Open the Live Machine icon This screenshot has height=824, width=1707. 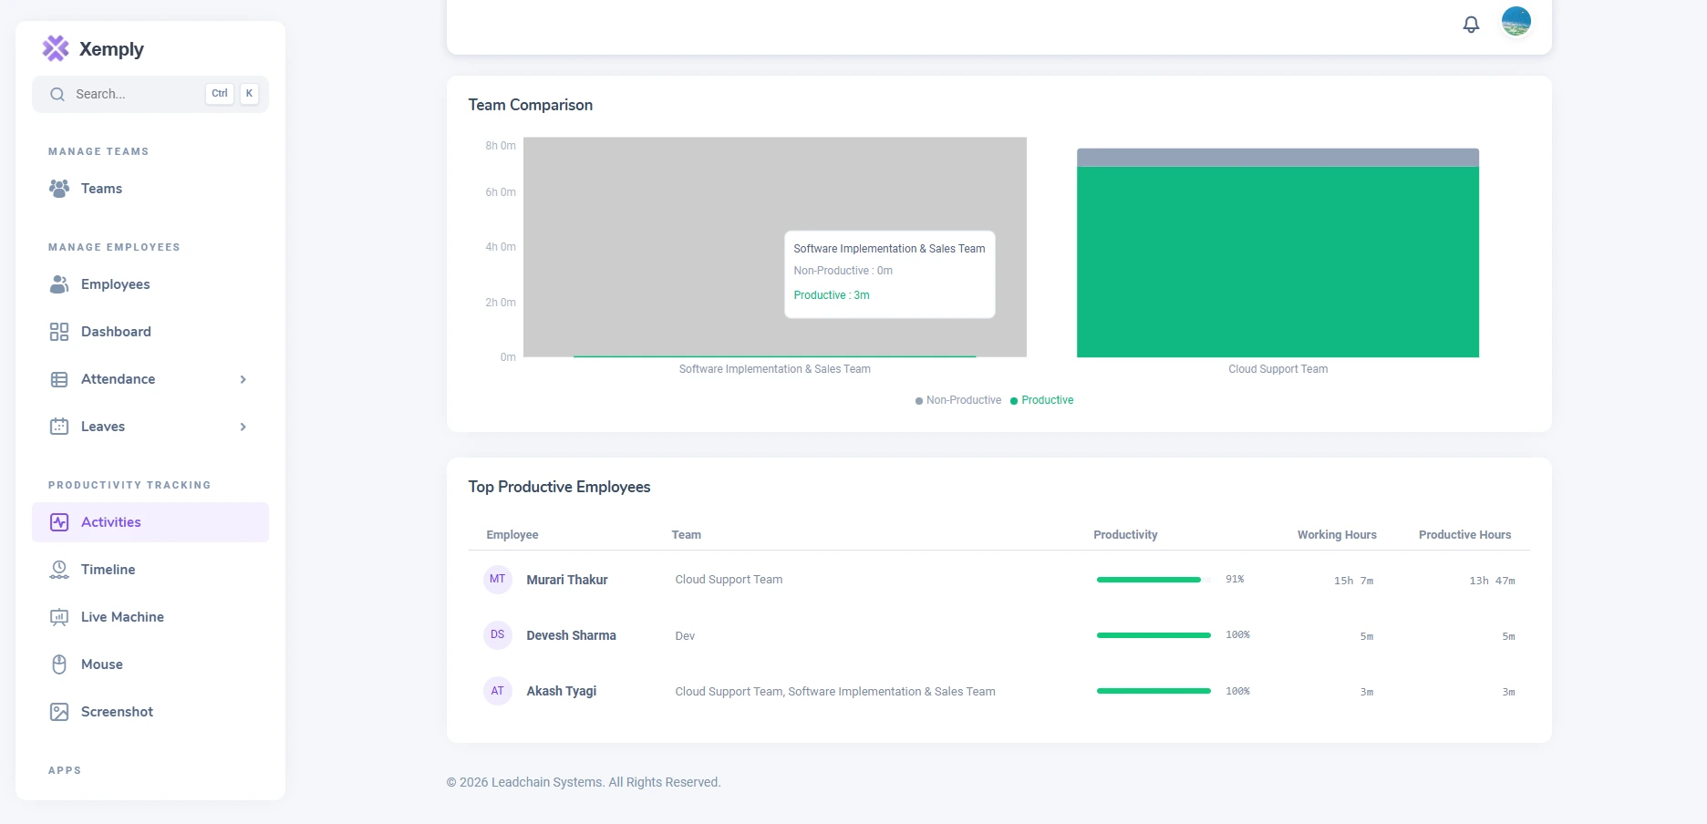59,617
